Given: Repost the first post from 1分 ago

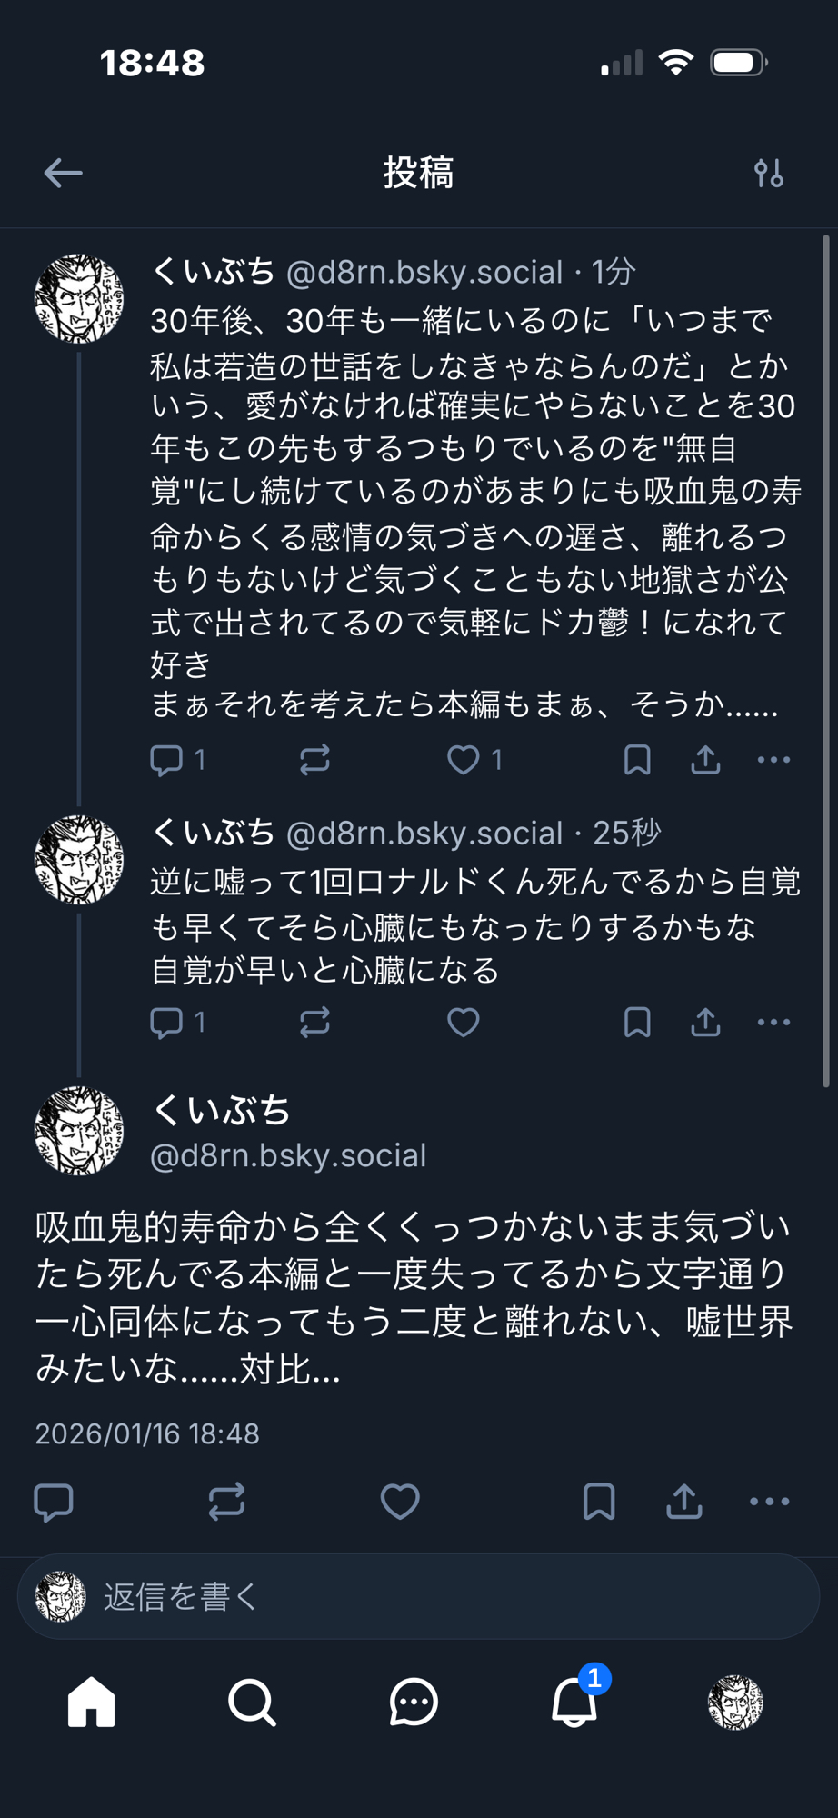Looking at the screenshot, I should (314, 760).
